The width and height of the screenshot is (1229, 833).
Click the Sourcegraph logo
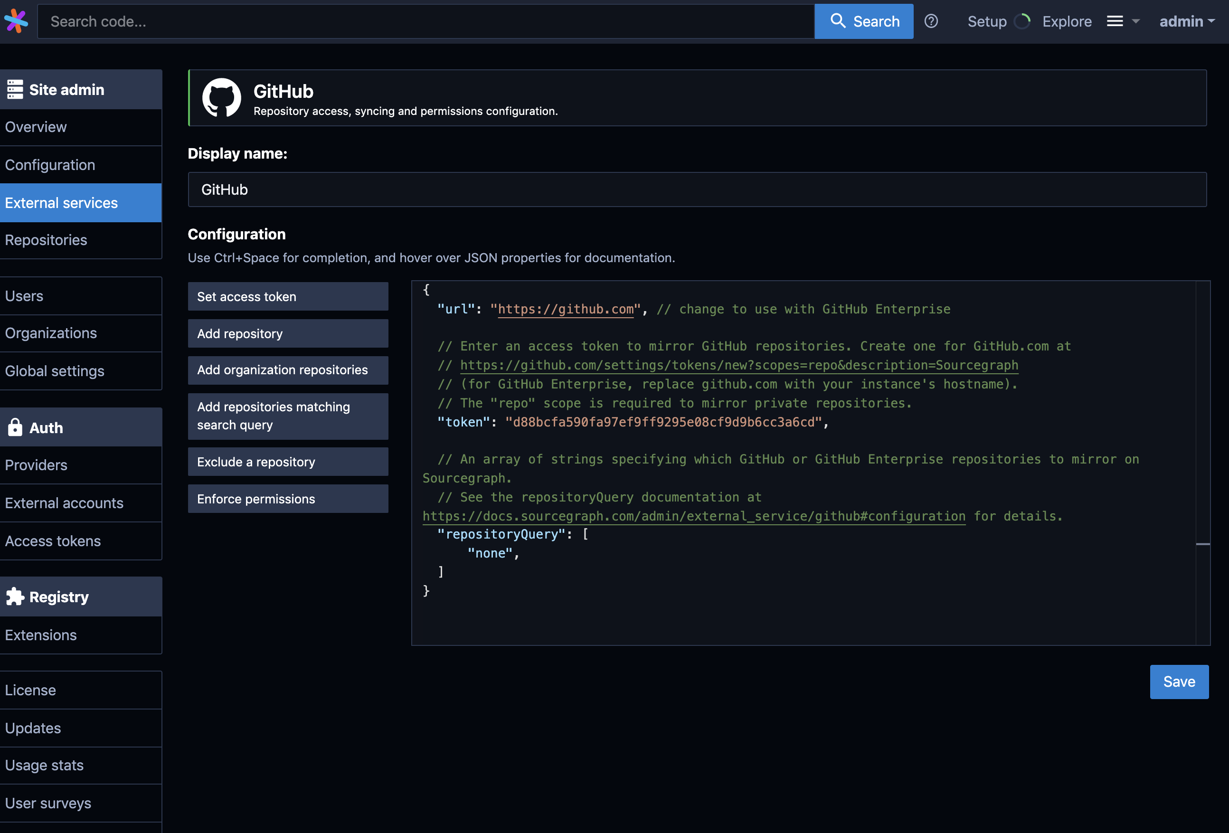point(16,21)
